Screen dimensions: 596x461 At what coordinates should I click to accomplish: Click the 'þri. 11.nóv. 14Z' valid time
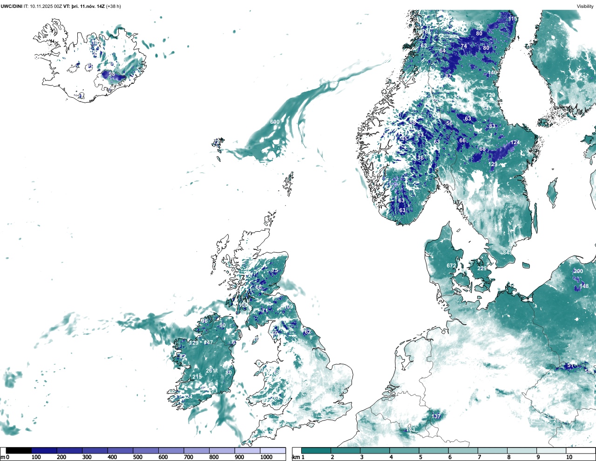88,7
